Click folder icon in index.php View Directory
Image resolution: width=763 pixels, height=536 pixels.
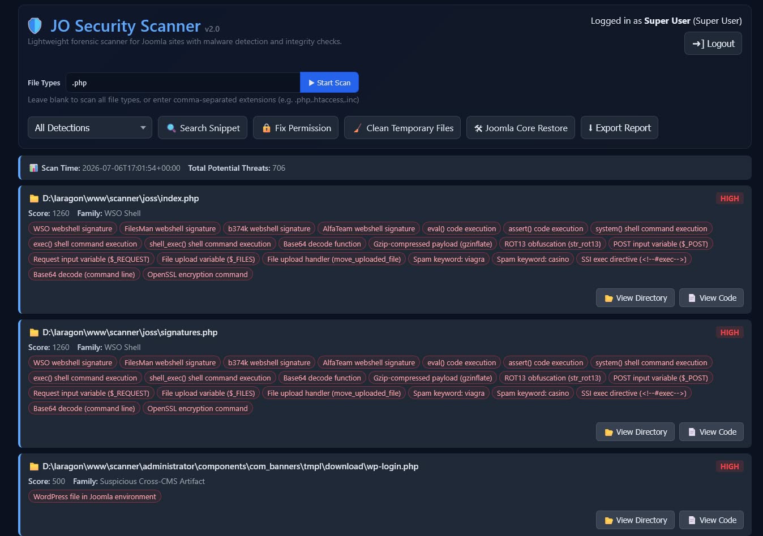point(608,298)
